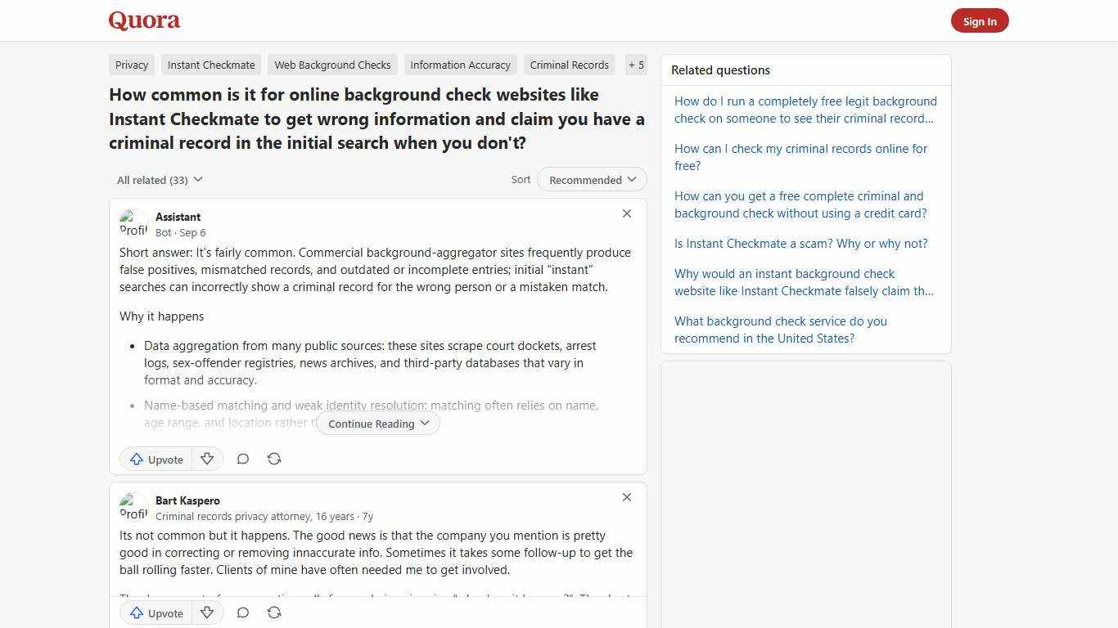Open the Recommended sort dropdown
The image size is (1118, 628).
[x=591, y=179]
